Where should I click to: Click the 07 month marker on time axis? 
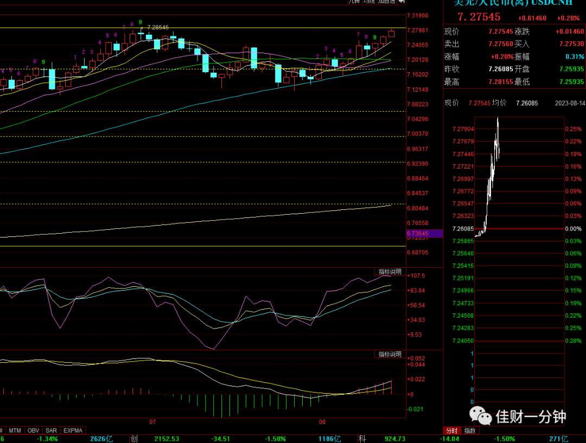click(152, 422)
